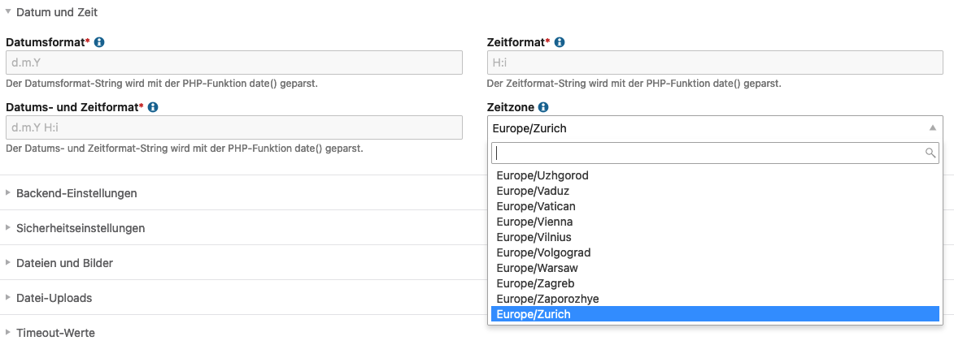
Task: Choose Europe/Vaduz in the timezone list
Action: coord(533,191)
